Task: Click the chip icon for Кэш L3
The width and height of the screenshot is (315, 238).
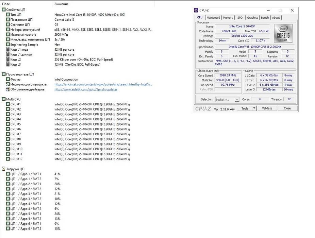Action: (8, 64)
